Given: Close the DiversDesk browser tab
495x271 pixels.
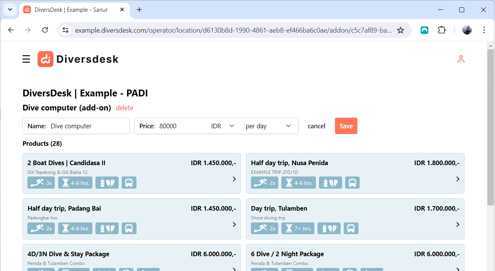Looking at the screenshot, I should [x=122, y=10].
